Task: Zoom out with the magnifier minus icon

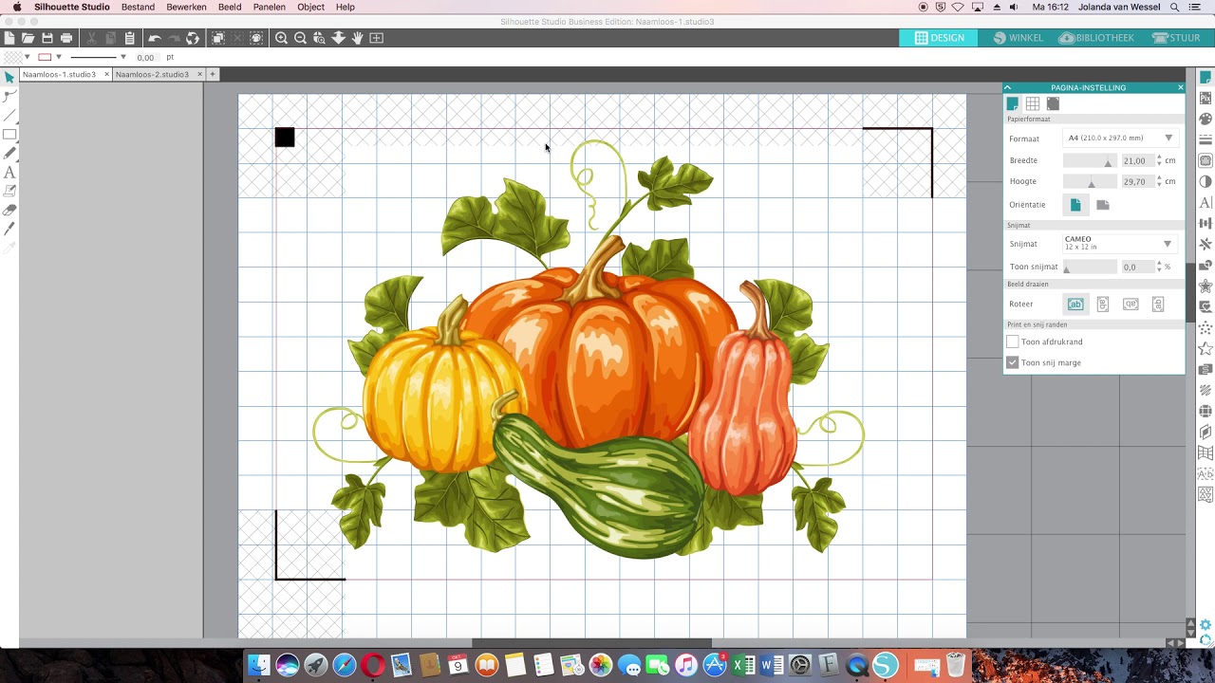Action: tap(301, 38)
